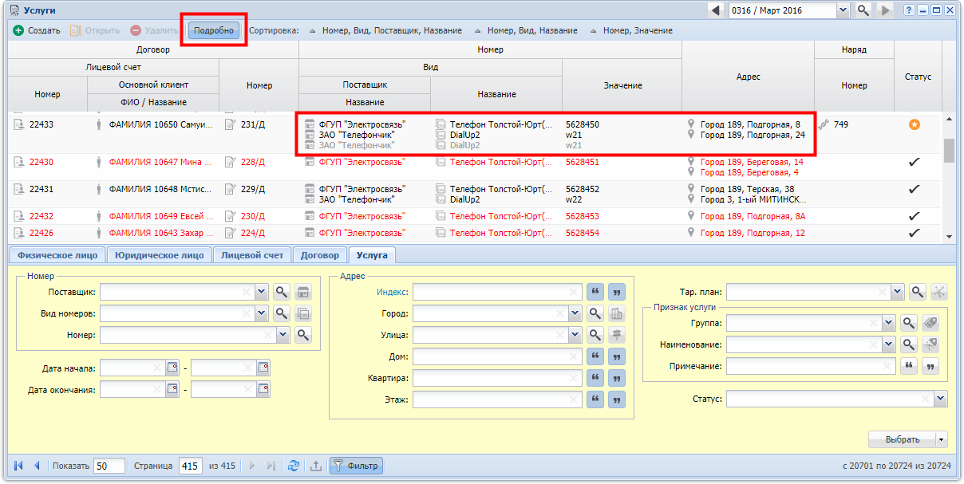Expand the Статус dropdown list

940,398
